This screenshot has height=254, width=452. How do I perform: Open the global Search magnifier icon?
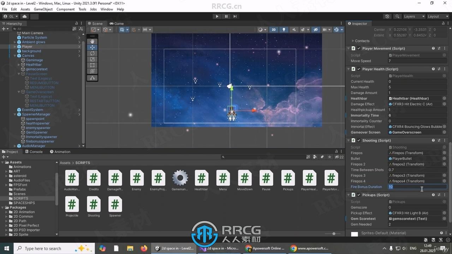pos(398,16)
